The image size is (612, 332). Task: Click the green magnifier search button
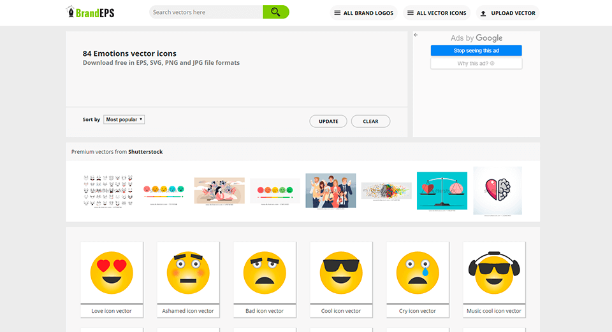(275, 12)
